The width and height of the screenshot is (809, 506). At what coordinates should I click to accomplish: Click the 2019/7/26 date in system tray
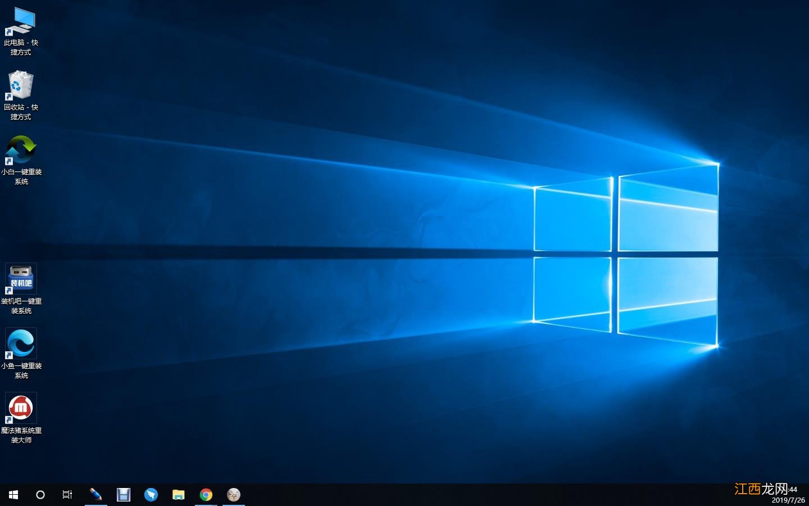[x=788, y=500]
